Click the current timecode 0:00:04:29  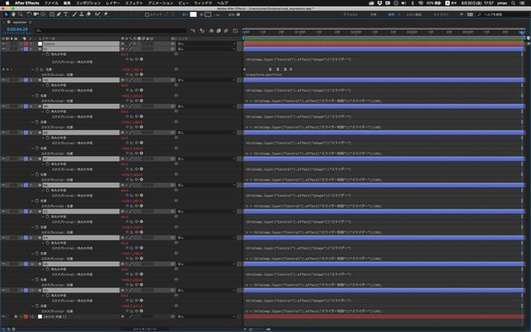pos(17,29)
